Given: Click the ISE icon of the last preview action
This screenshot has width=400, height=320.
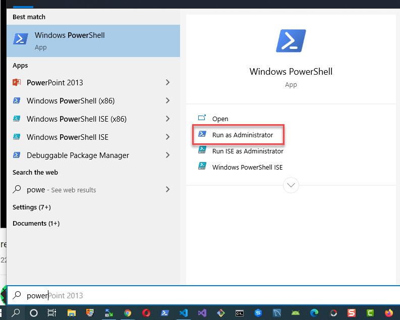Looking at the screenshot, I should (202, 166).
